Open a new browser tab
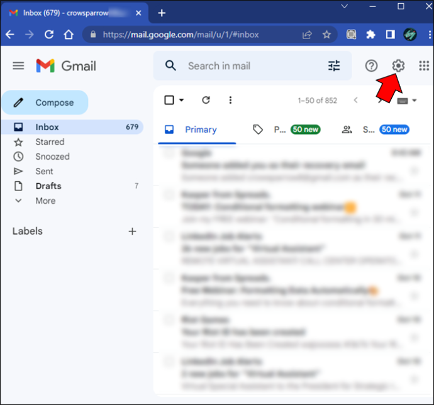Image resolution: width=434 pixels, height=405 pixels. [x=162, y=13]
